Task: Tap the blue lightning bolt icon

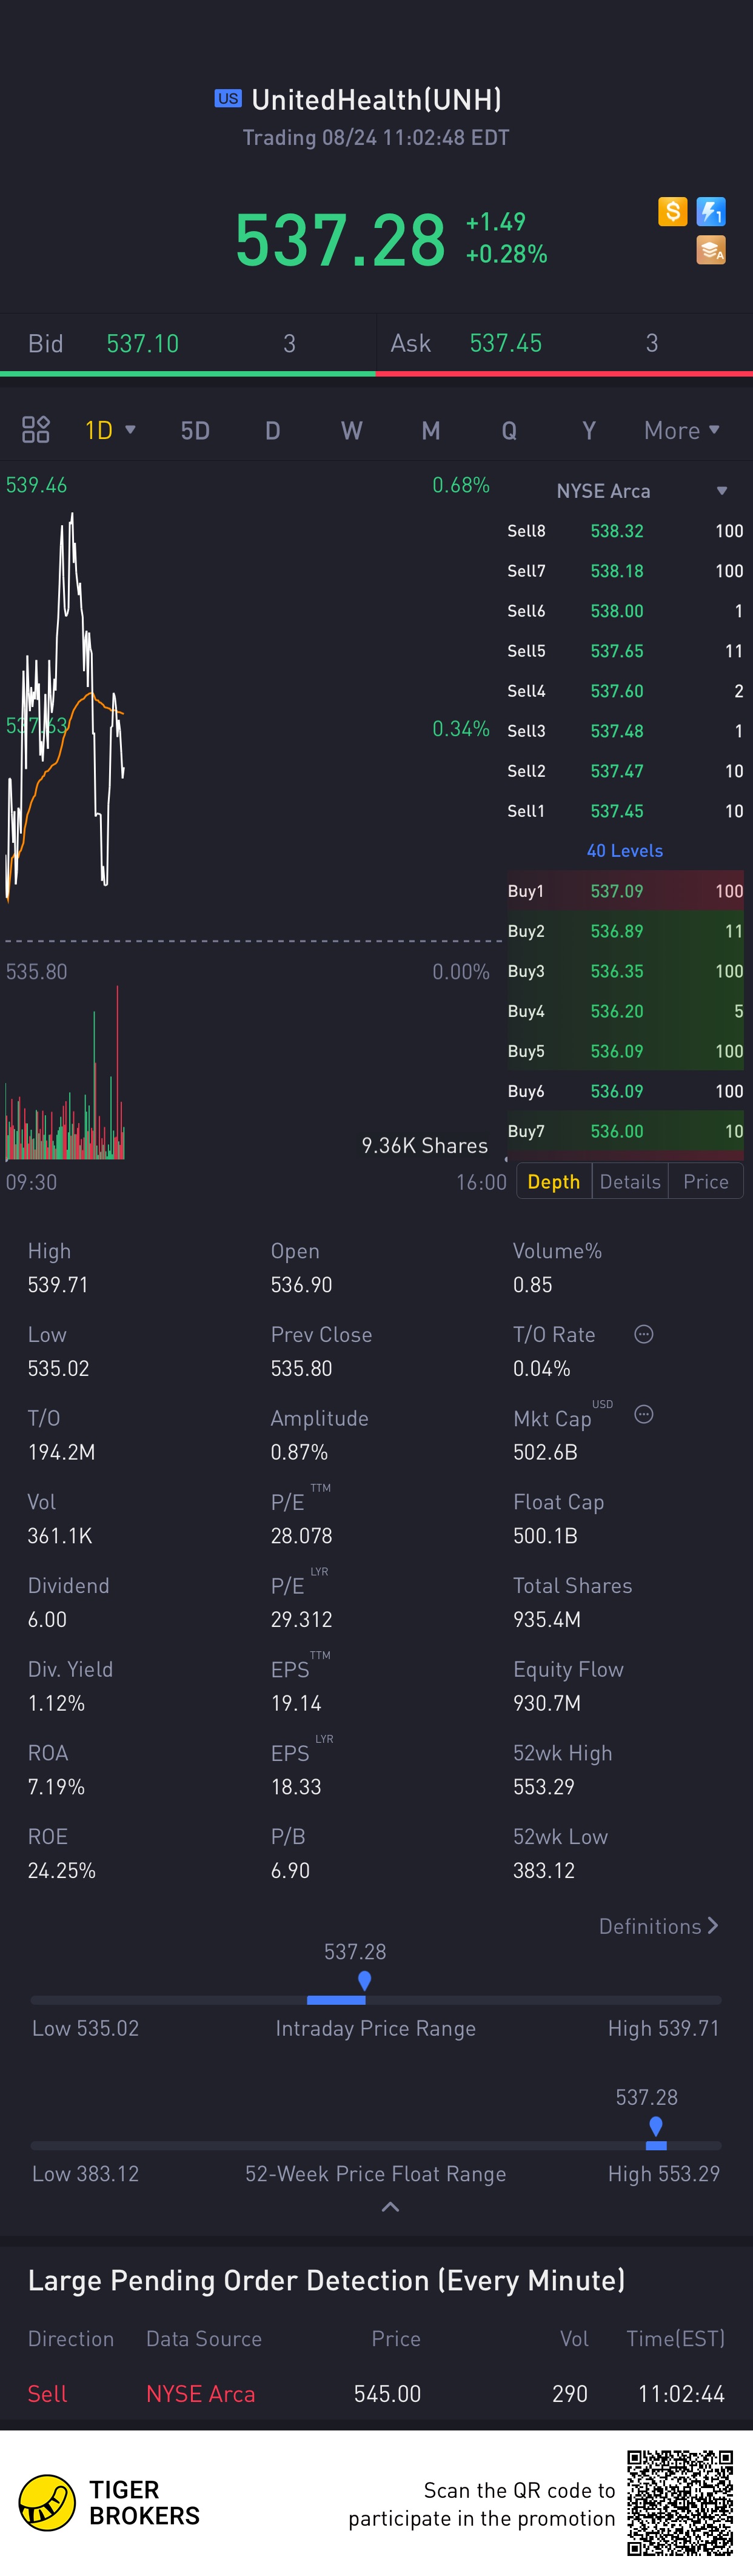Action: point(711,211)
